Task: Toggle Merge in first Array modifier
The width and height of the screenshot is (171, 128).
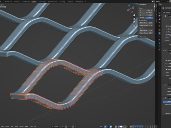Action: 167,35
